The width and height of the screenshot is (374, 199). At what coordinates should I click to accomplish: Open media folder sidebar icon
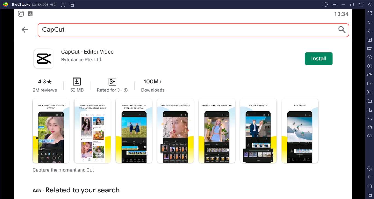click(370, 101)
